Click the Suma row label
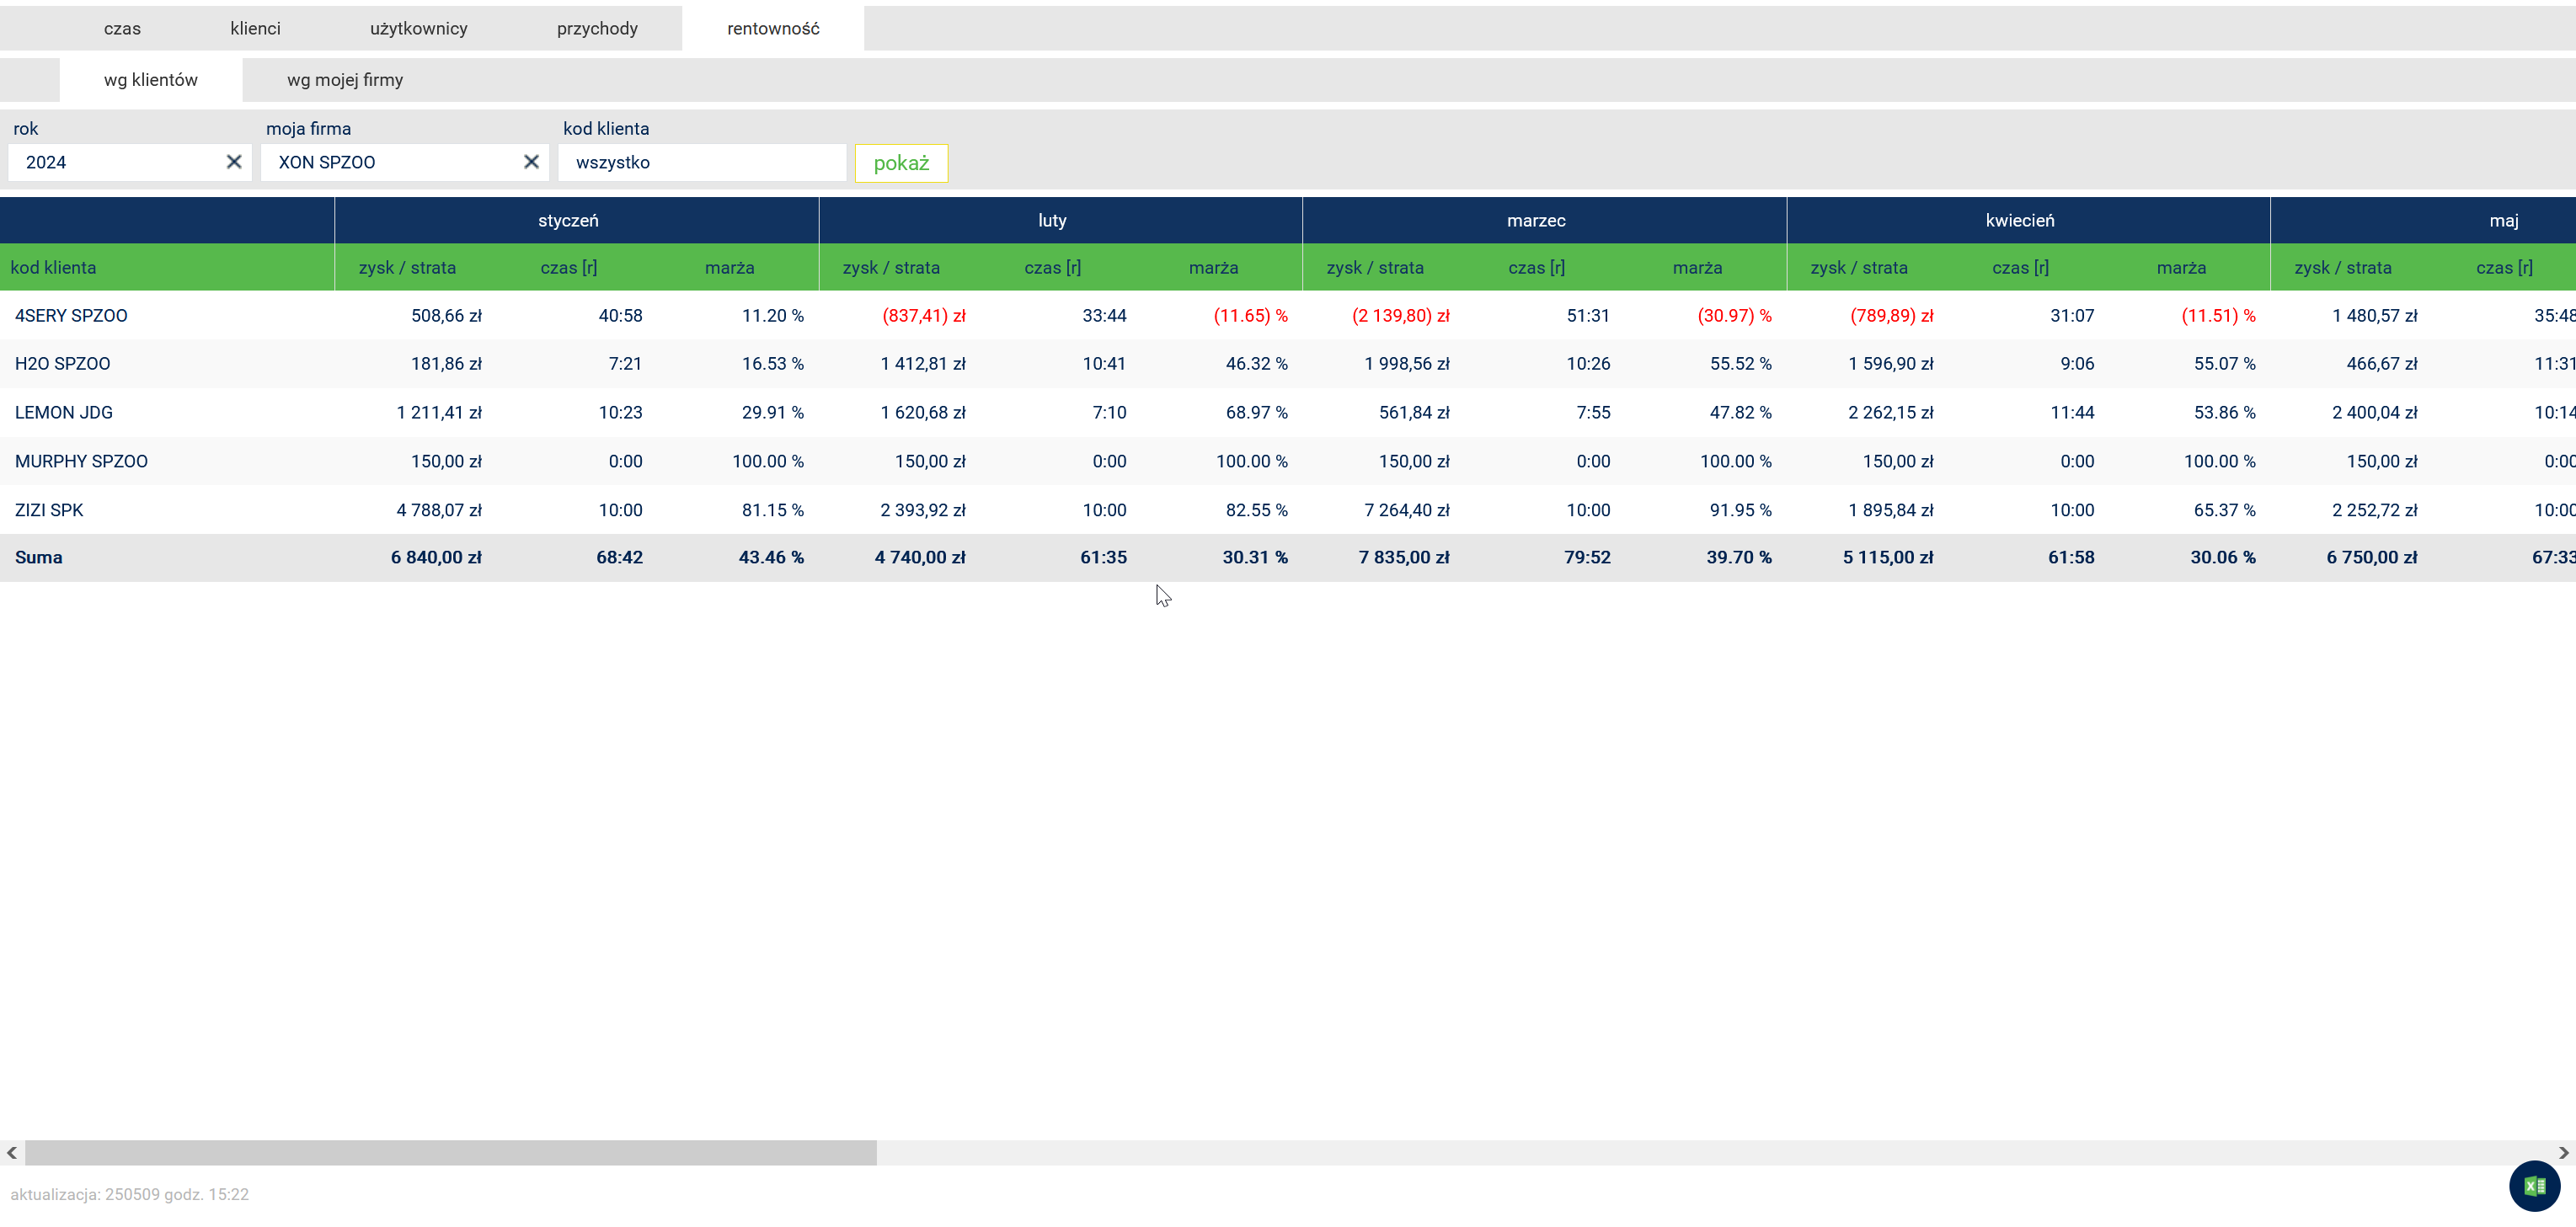The height and width of the screenshot is (1227, 2576). tap(38, 558)
